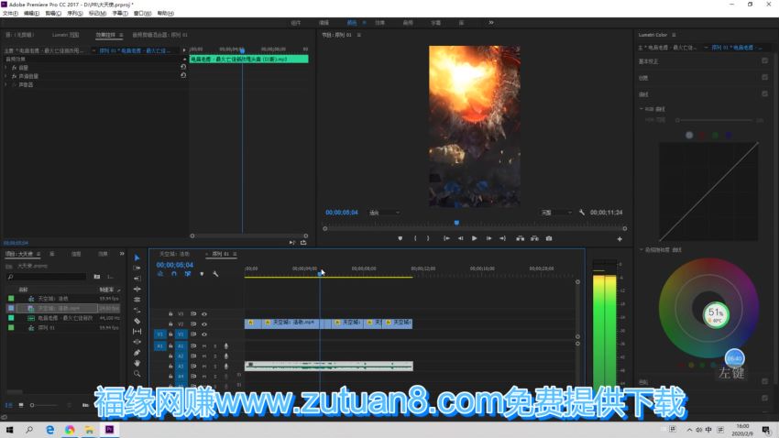Mute audio track A1
Viewport: 779px width, 438px height.
[204, 345]
